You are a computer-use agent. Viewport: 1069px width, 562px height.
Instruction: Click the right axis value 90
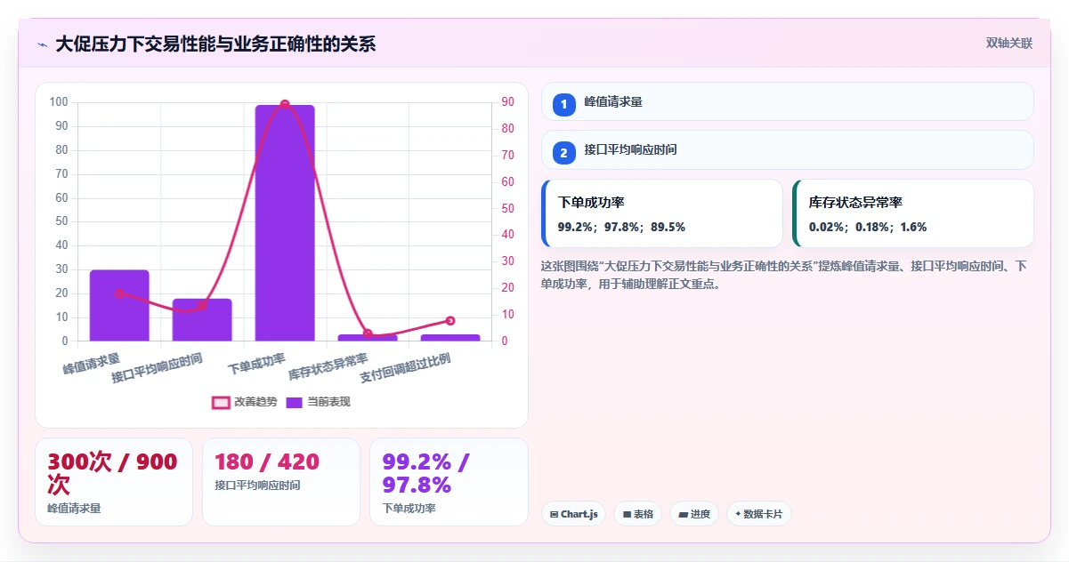point(506,102)
